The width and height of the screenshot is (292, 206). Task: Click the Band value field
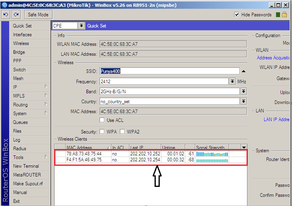[x=170, y=92]
